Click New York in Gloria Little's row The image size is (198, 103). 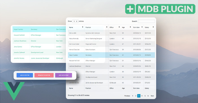[113, 33]
